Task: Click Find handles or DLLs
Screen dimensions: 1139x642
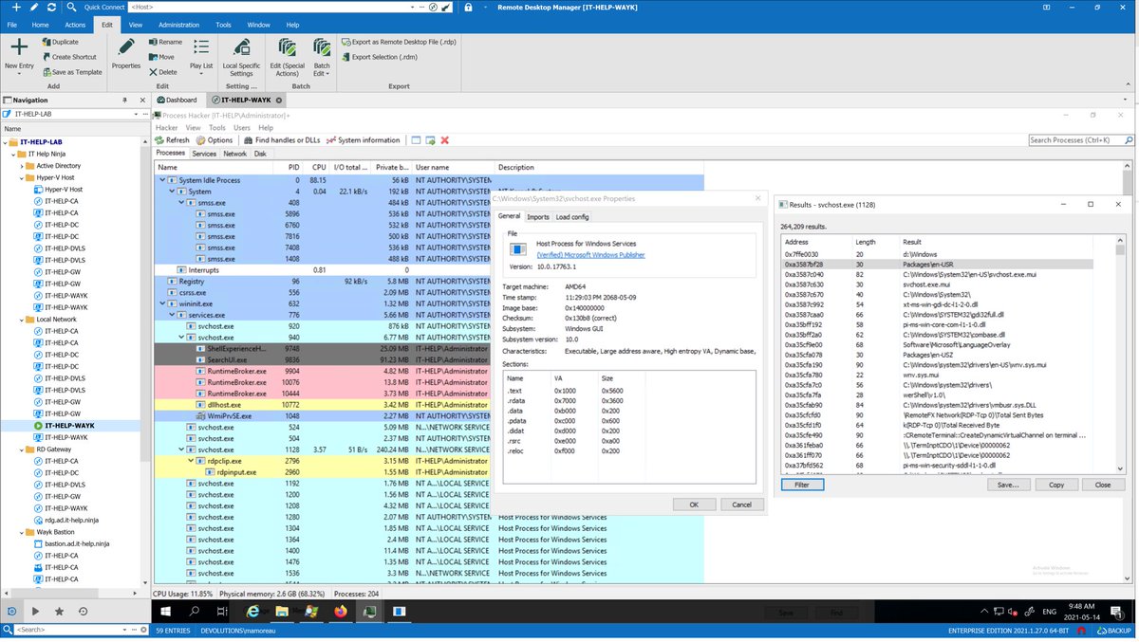Action: (x=281, y=140)
